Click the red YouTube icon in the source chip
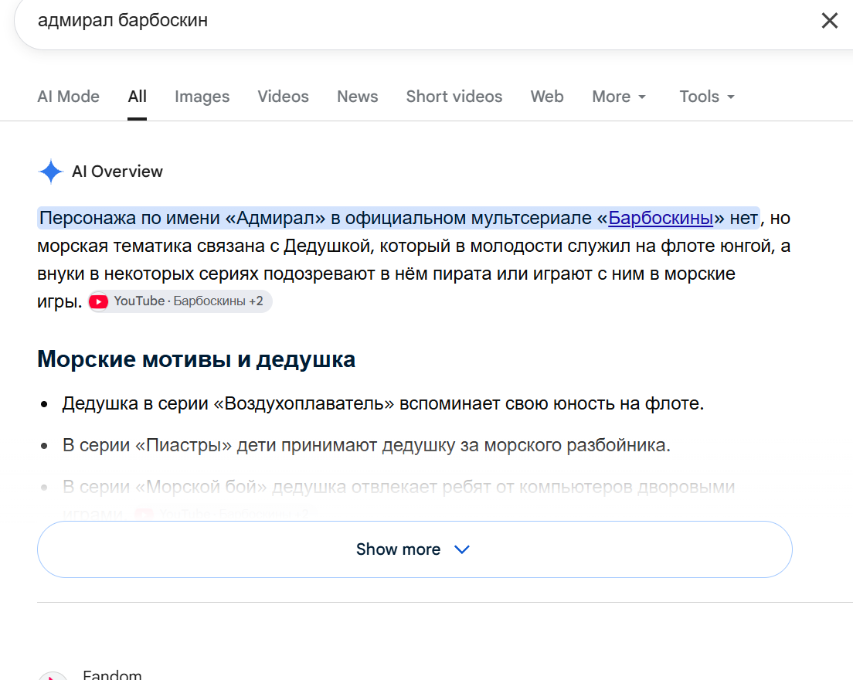Viewport: 853px width, 680px height. tap(98, 301)
